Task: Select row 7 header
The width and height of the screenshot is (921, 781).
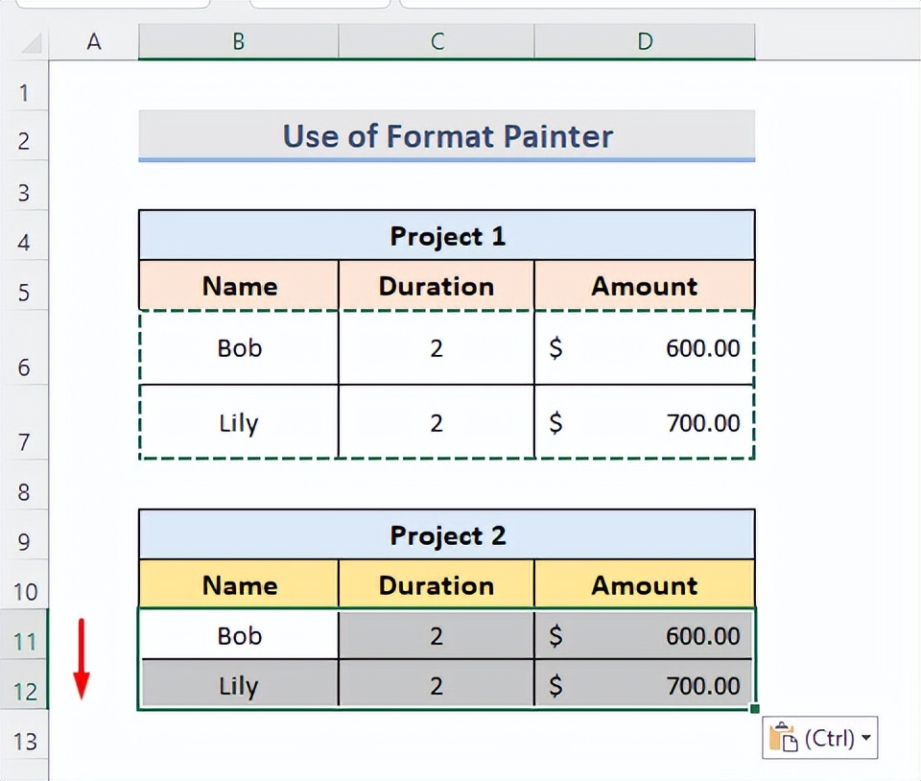Action: click(23, 422)
